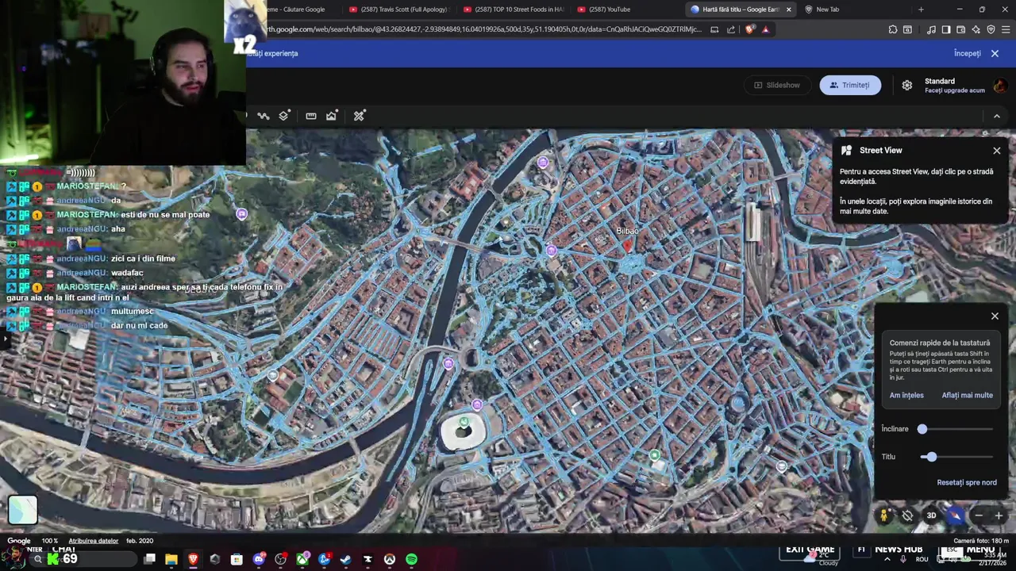Reset orientation with the compass
This screenshot has width=1016, height=571.
956,515
